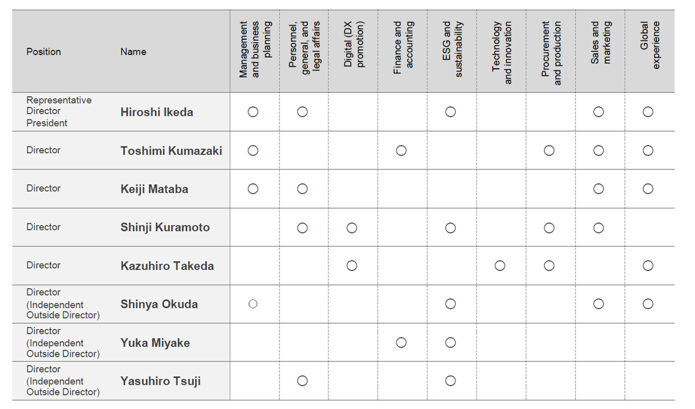Select the ESG and sustainability column header
This screenshot has height=409, width=695.
click(x=452, y=49)
